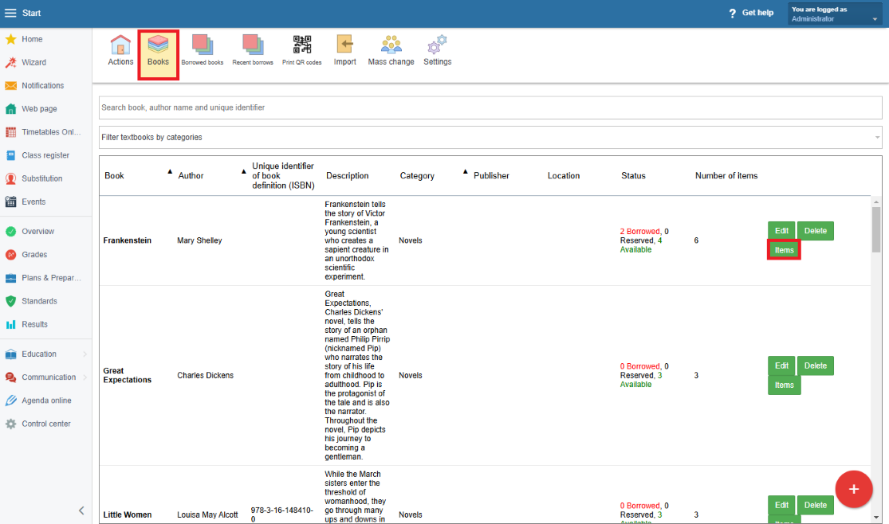Select the Borrowed books icon
The width and height of the screenshot is (889, 524).
point(202,50)
